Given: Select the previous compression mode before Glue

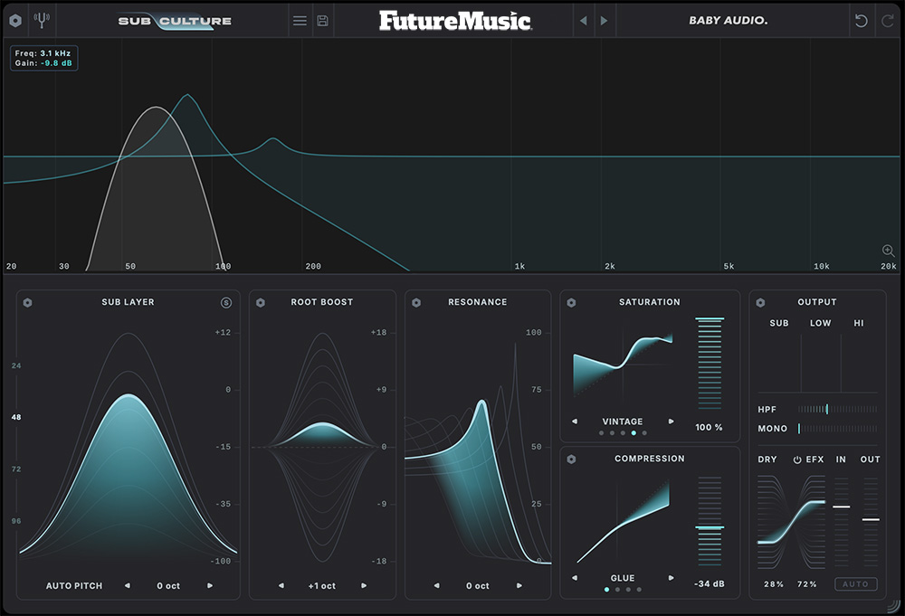Looking at the screenshot, I should click(575, 577).
